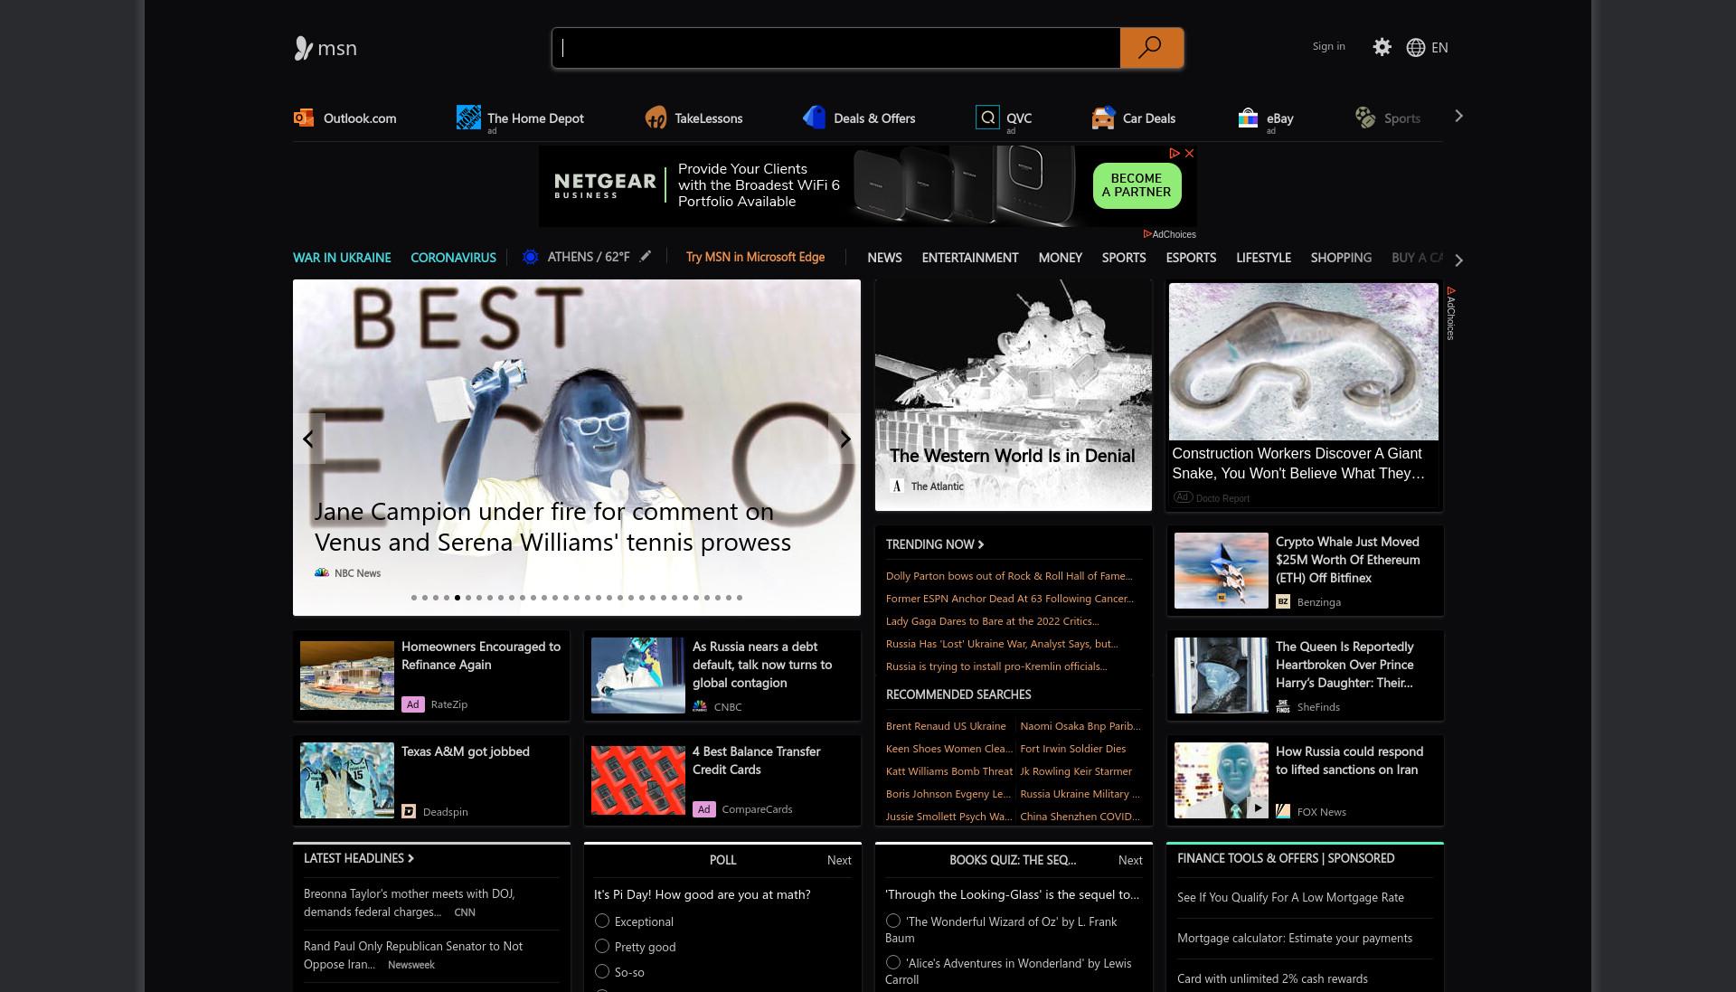Choose 'Alice's Adventures in Wonderland' quiz answer
The width and height of the screenshot is (1736, 992).
point(893,962)
